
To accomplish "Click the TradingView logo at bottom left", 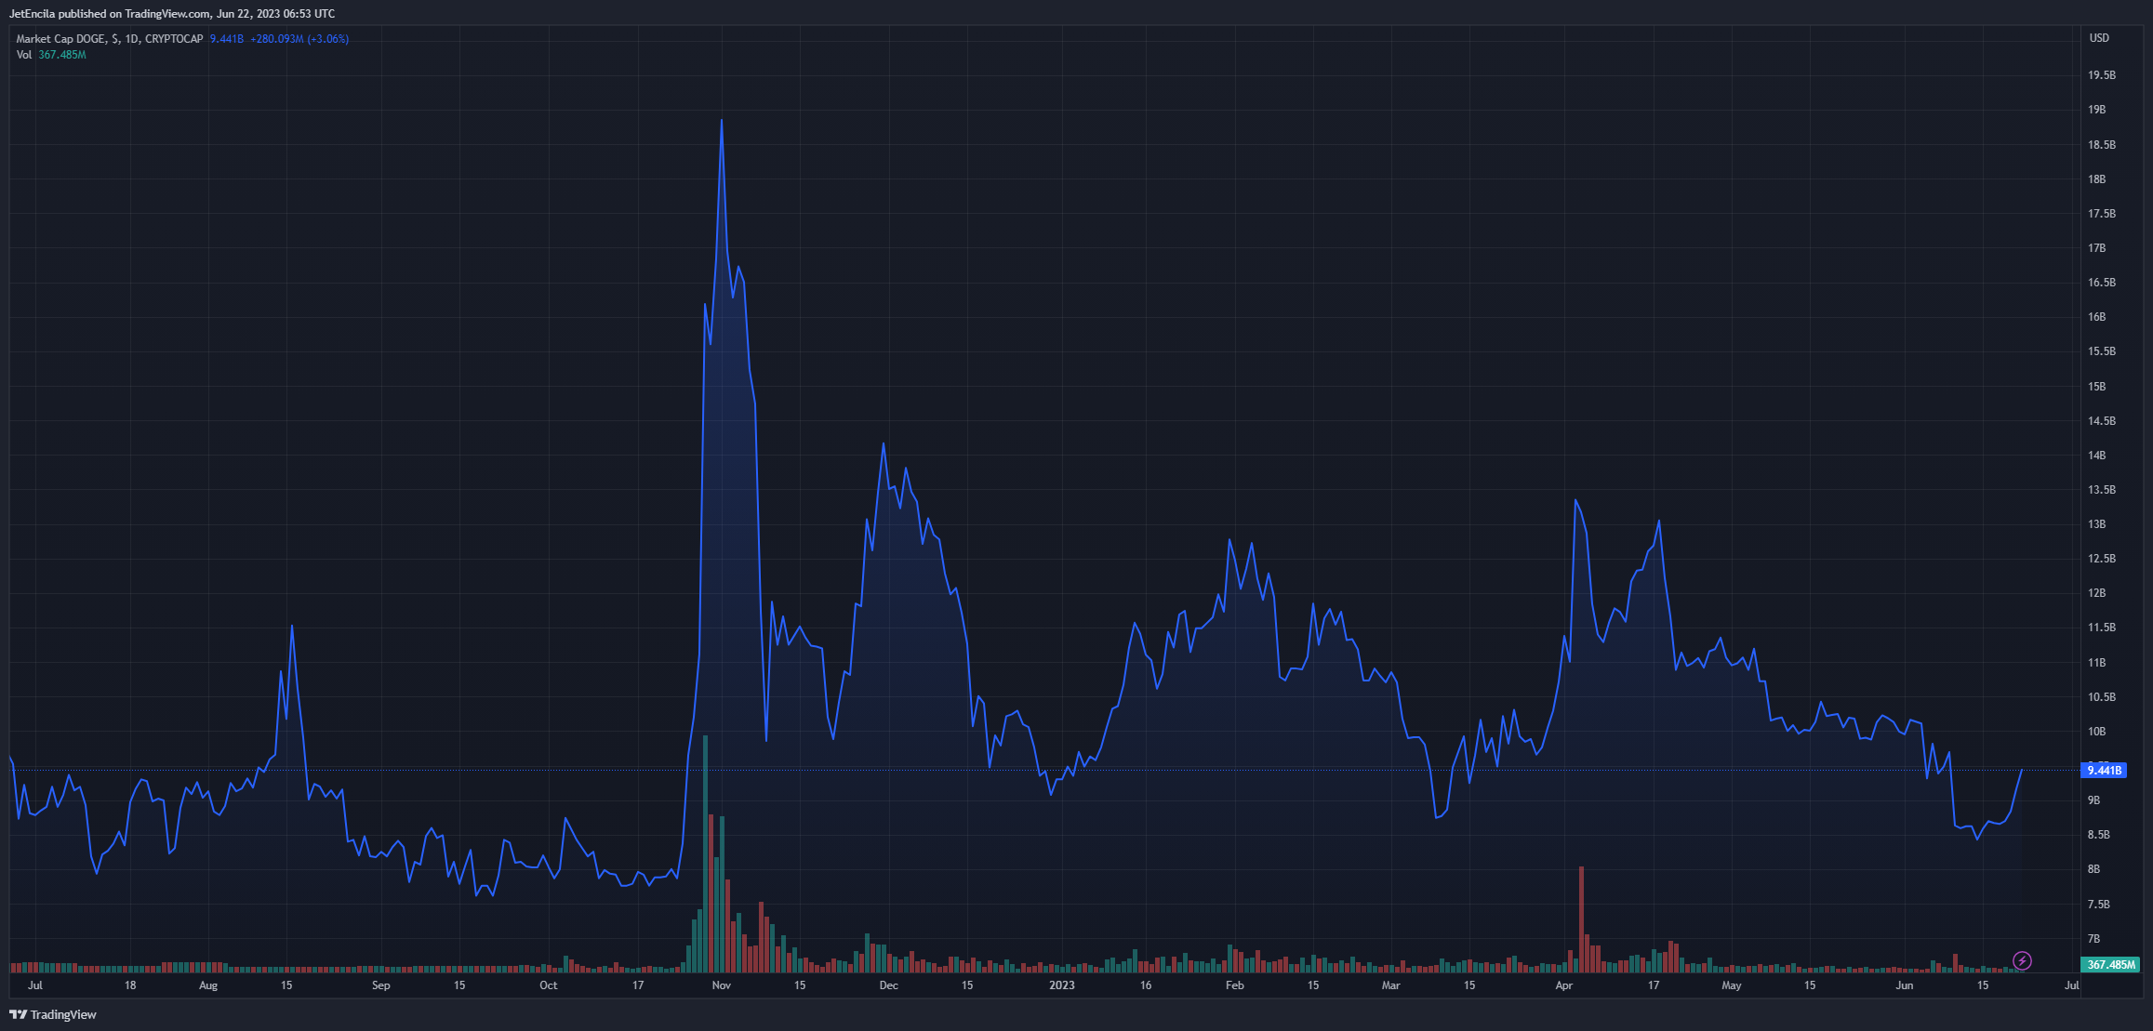I will [53, 1014].
